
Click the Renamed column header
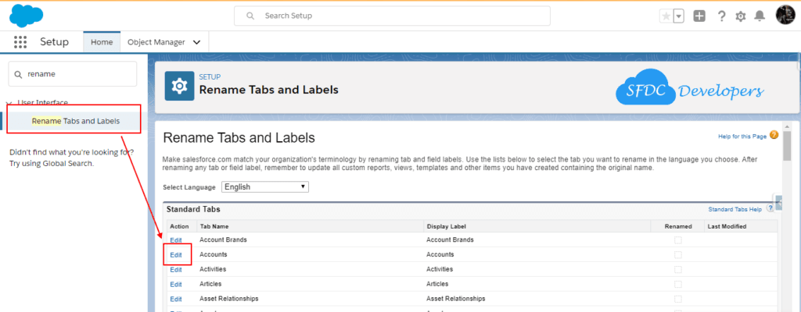pos(678,226)
